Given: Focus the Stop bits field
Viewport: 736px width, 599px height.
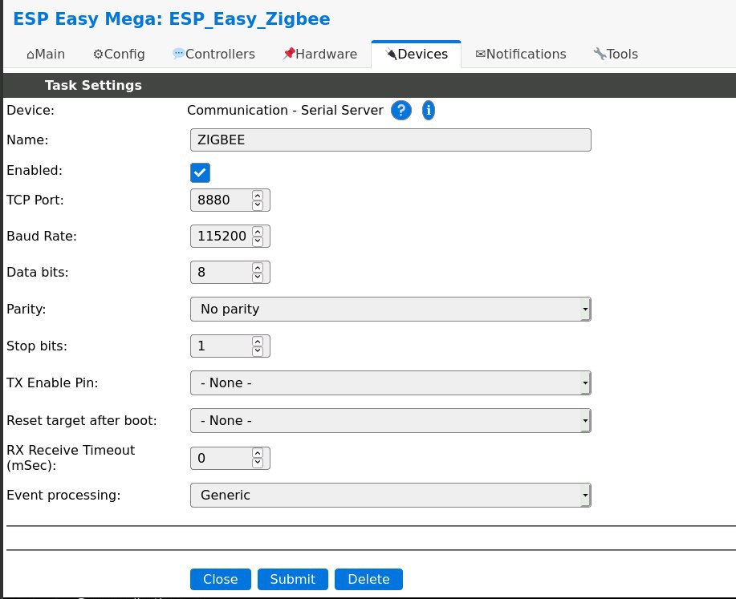Looking at the screenshot, I should (230, 346).
